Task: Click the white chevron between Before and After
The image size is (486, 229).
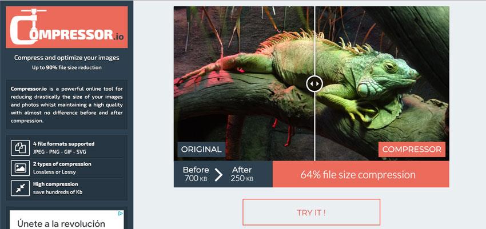Action: point(219,175)
